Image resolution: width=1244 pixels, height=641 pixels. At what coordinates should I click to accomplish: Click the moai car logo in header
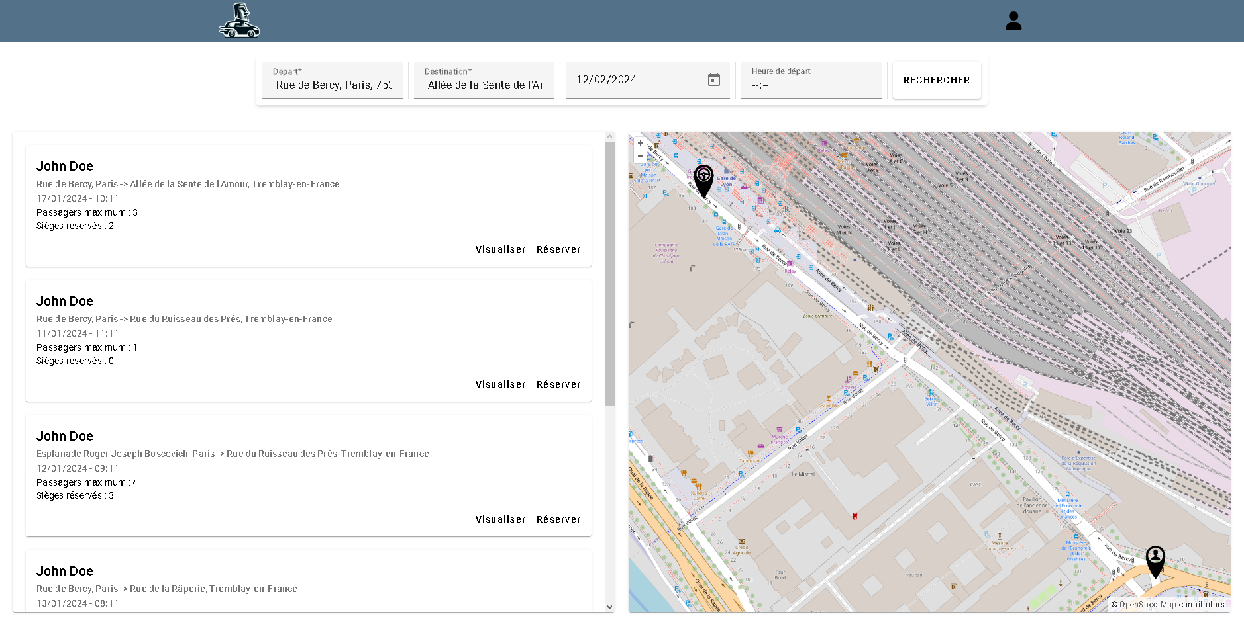pos(239,21)
